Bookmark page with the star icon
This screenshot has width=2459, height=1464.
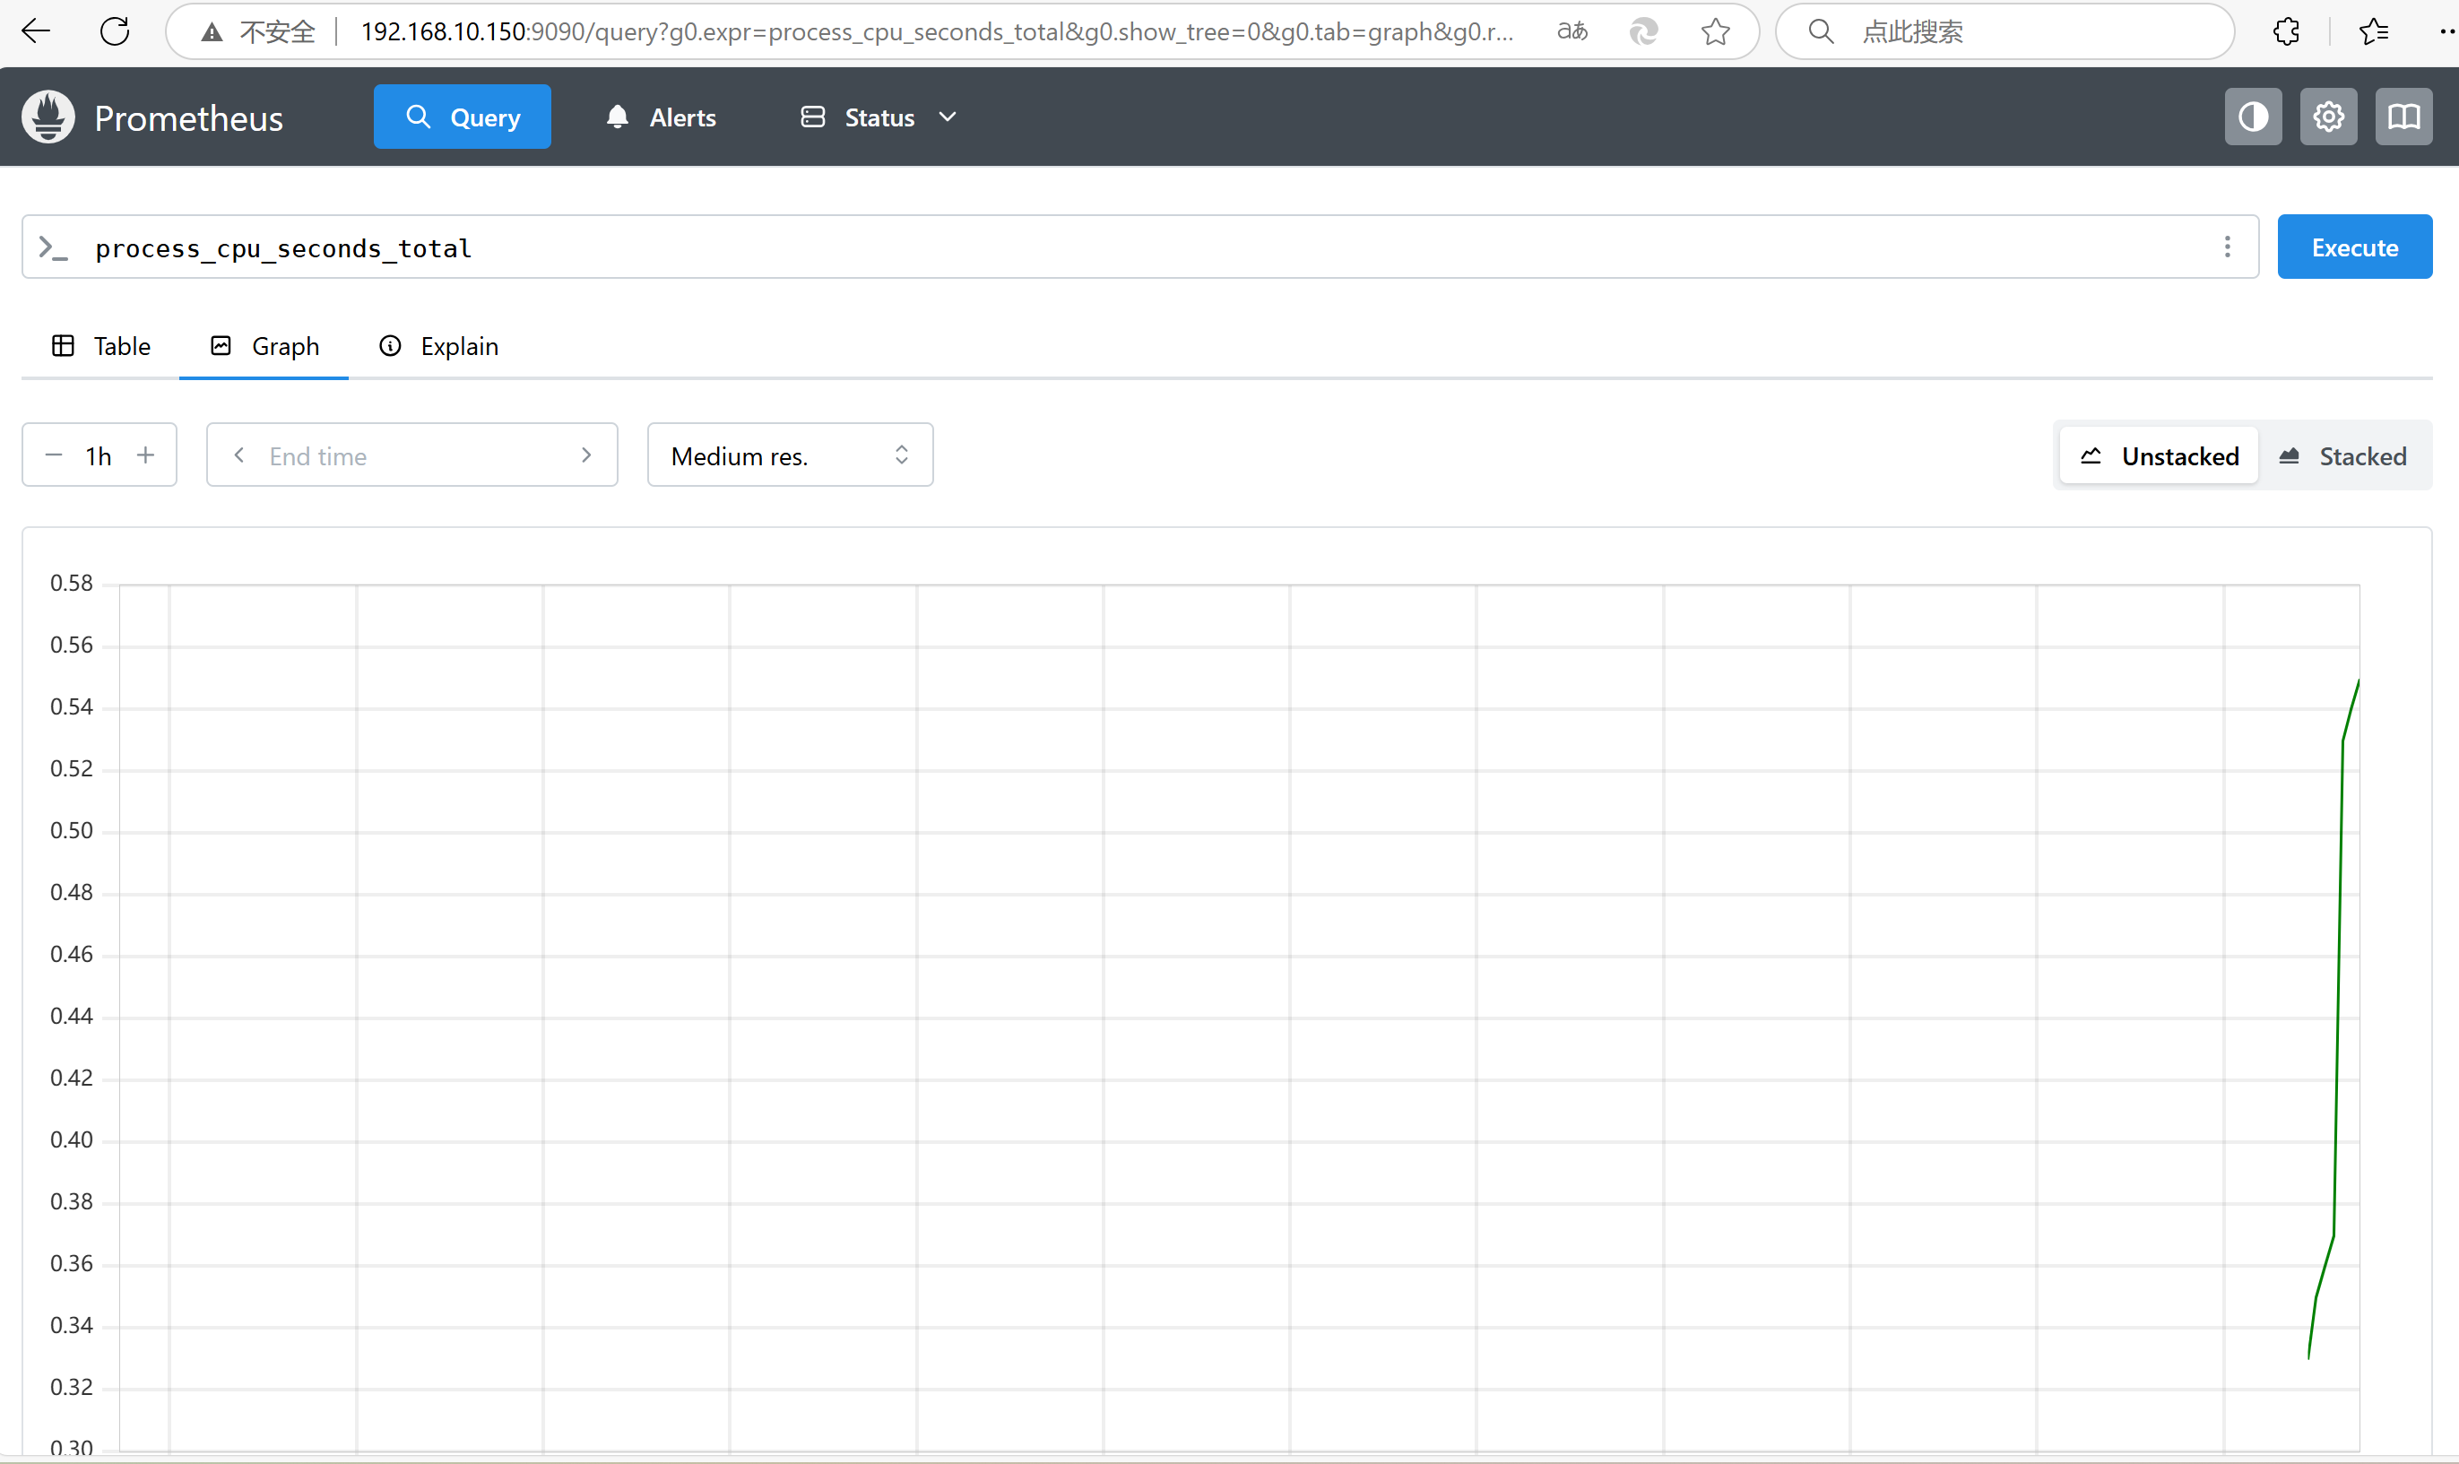coord(1715,31)
